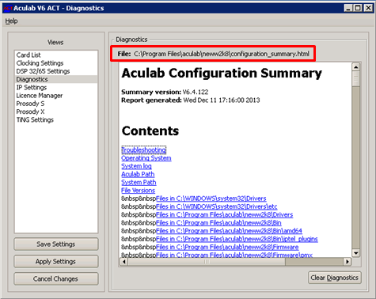Click the Cancel Changes button
376x299 pixels.
click(56, 278)
